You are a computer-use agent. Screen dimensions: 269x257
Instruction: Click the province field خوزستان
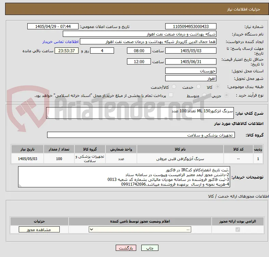pyautogui.click(x=190, y=71)
